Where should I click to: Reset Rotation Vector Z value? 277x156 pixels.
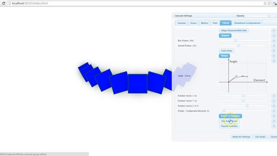(x=274, y=106)
